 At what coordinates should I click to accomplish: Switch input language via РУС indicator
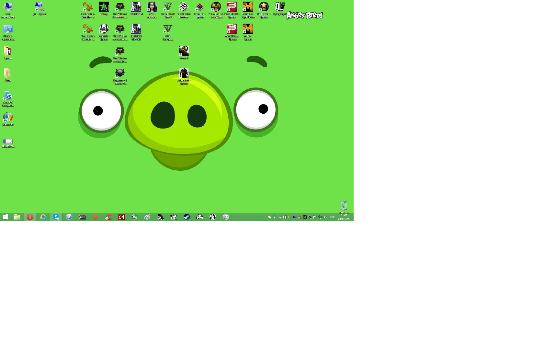point(332,217)
